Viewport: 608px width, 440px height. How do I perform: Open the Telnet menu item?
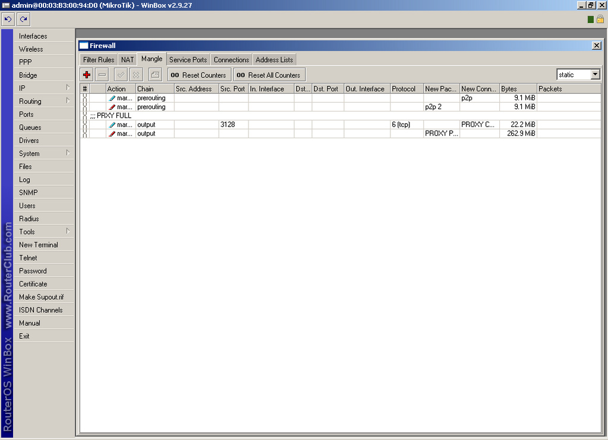click(x=44, y=258)
